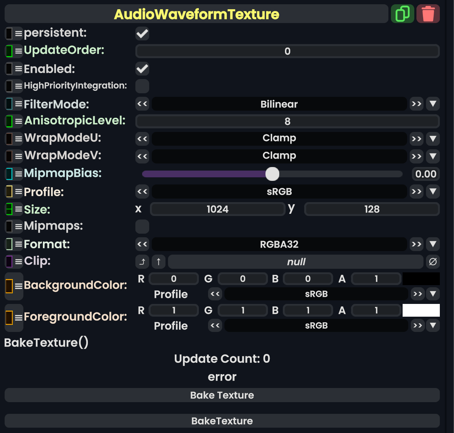Disable the Enabled checkbox
The image size is (454, 433).
pyautogui.click(x=142, y=69)
